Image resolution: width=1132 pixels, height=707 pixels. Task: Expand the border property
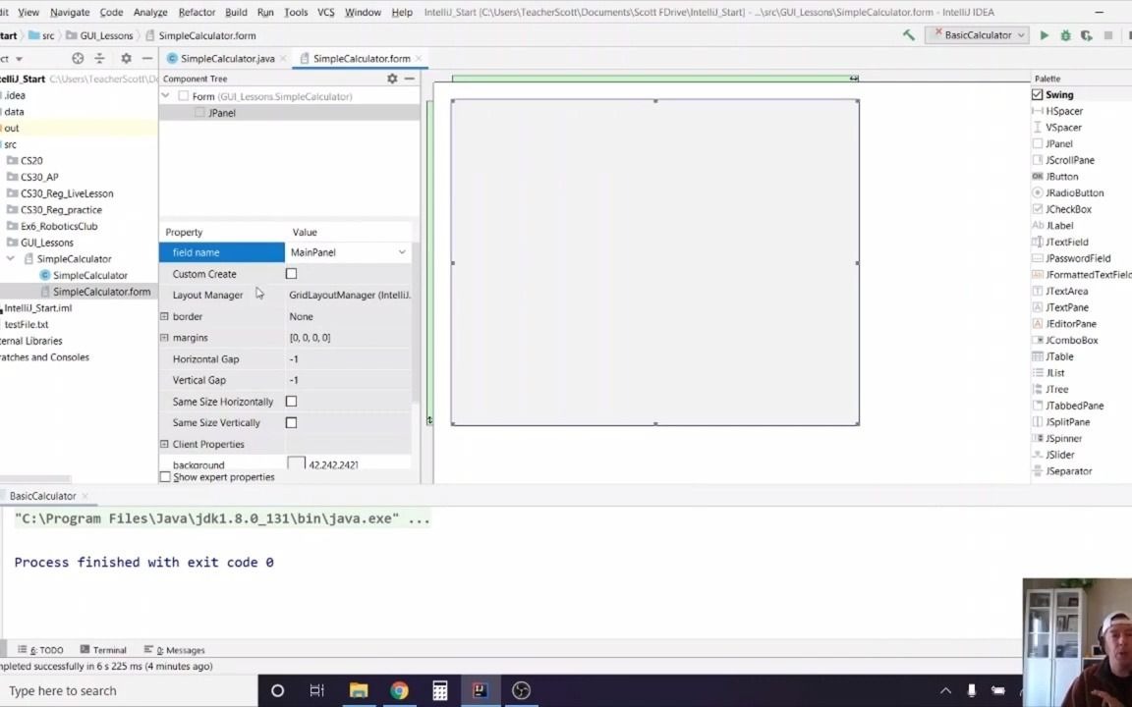tap(164, 316)
